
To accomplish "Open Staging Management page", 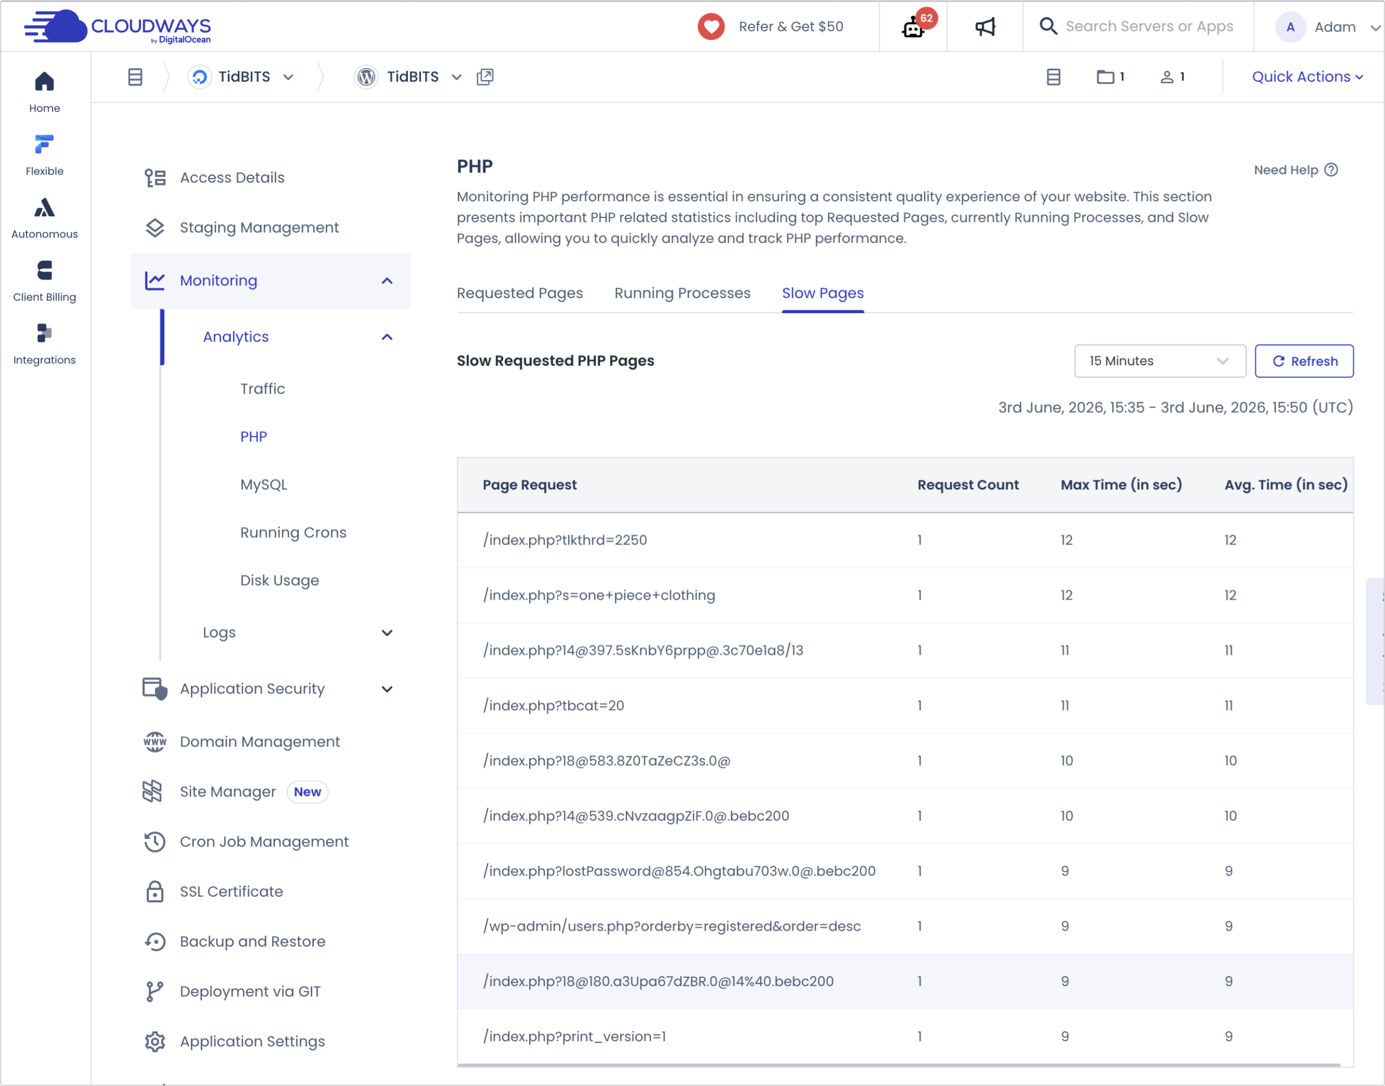I will [260, 228].
